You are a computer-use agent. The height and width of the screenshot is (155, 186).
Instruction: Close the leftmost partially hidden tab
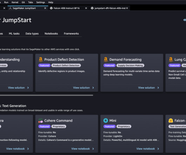point(4,8)
